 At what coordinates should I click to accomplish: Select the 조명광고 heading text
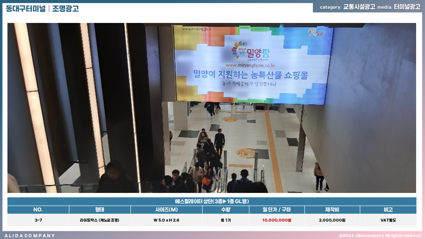click(x=65, y=9)
